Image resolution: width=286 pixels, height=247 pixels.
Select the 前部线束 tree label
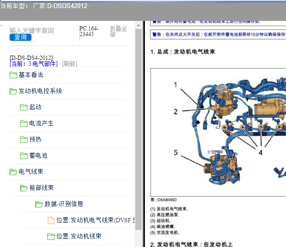tap(41, 188)
